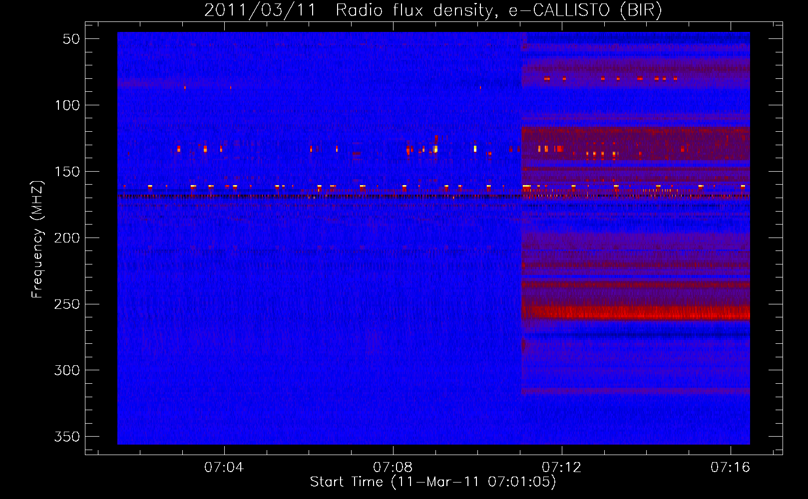Click the 07:12 time tick label

point(562,467)
